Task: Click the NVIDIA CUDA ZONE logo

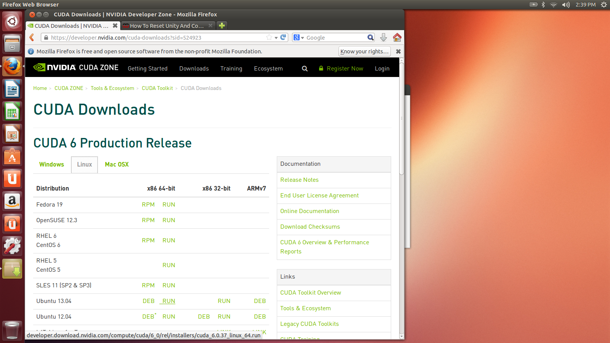Action: pyautogui.click(x=76, y=67)
